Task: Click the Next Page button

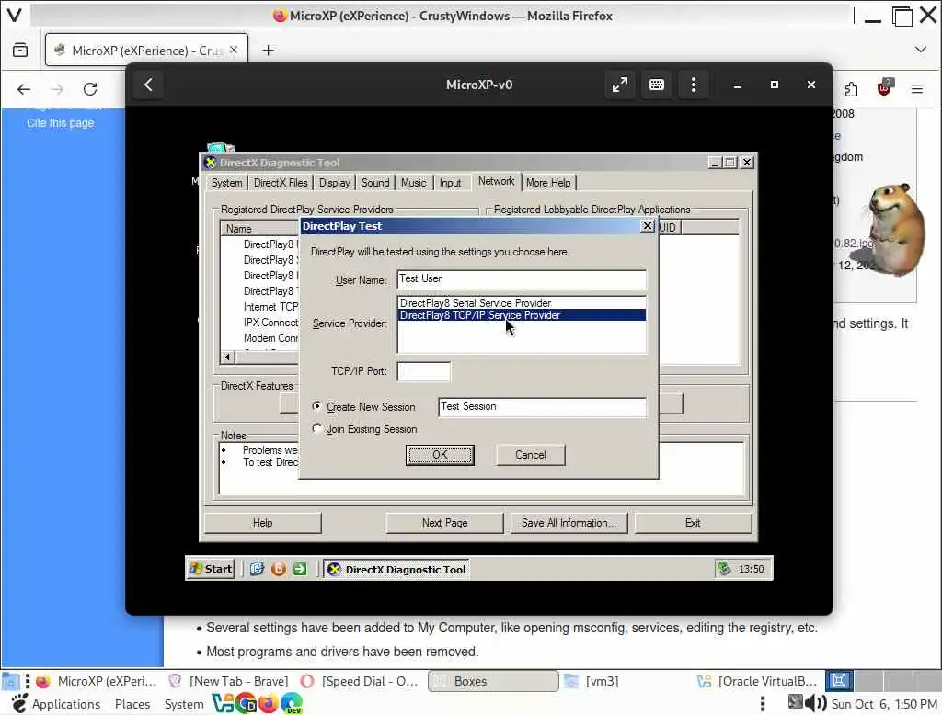Action: [x=444, y=523]
